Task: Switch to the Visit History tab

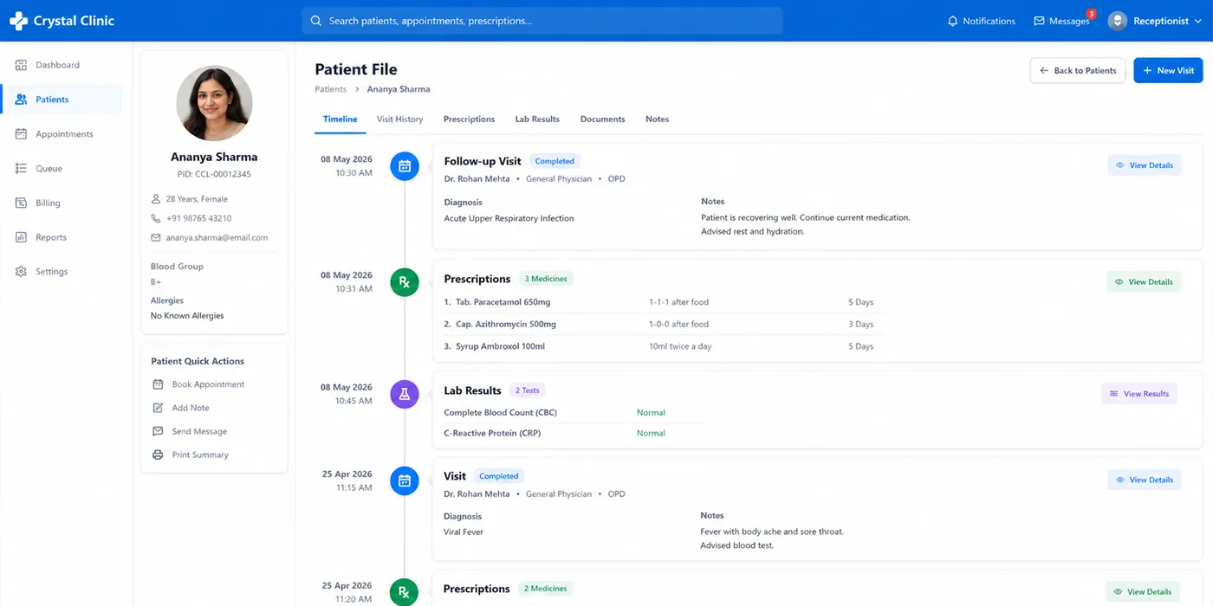Action: pyautogui.click(x=399, y=119)
